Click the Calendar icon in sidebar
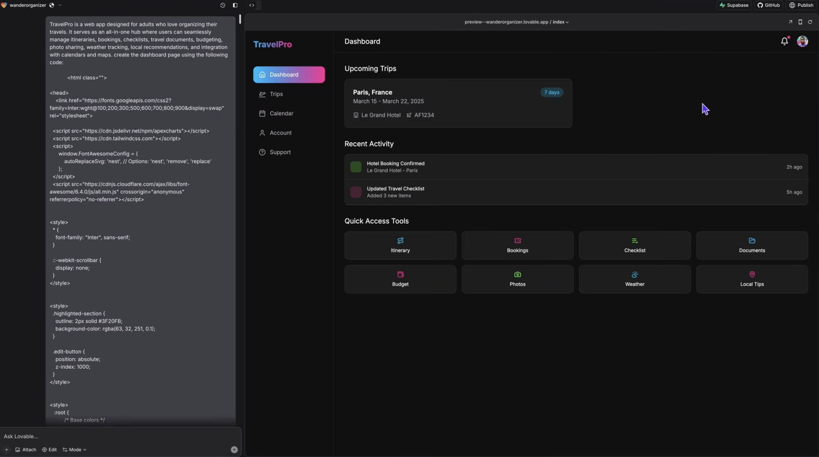The width and height of the screenshot is (819, 457). [262, 113]
